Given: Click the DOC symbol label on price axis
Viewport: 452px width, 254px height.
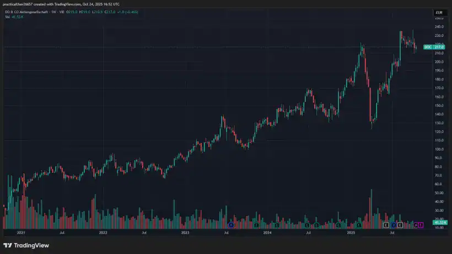Looking at the screenshot, I should pos(427,47).
